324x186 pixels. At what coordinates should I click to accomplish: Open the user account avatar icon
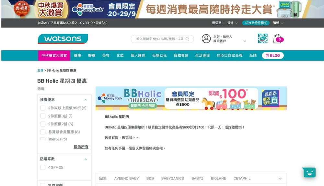(x=206, y=39)
